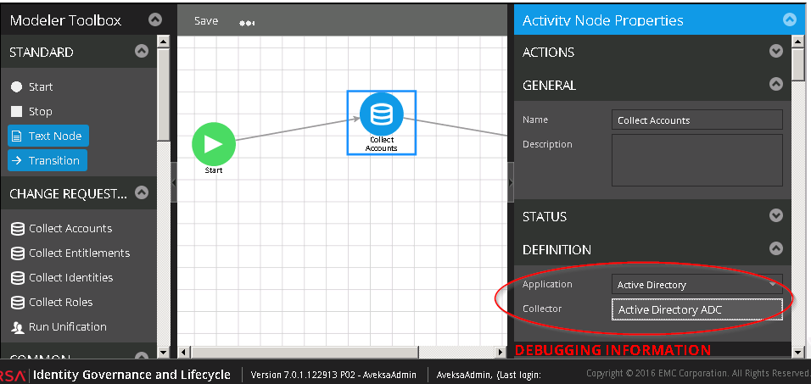The height and width of the screenshot is (384, 811).
Task: Select the Start node tool in toolbox
Action: pos(32,86)
